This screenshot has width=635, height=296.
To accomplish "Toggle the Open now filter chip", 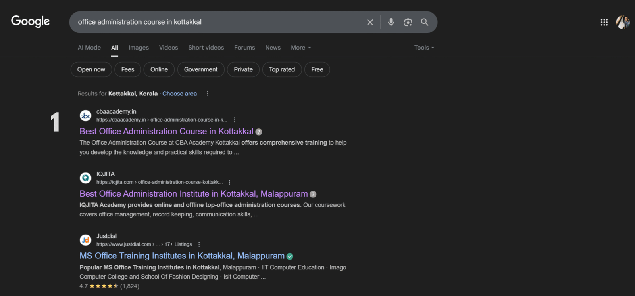I will tap(91, 69).
